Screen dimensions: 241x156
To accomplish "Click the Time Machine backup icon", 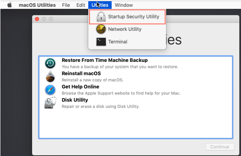I will [x=50, y=63].
